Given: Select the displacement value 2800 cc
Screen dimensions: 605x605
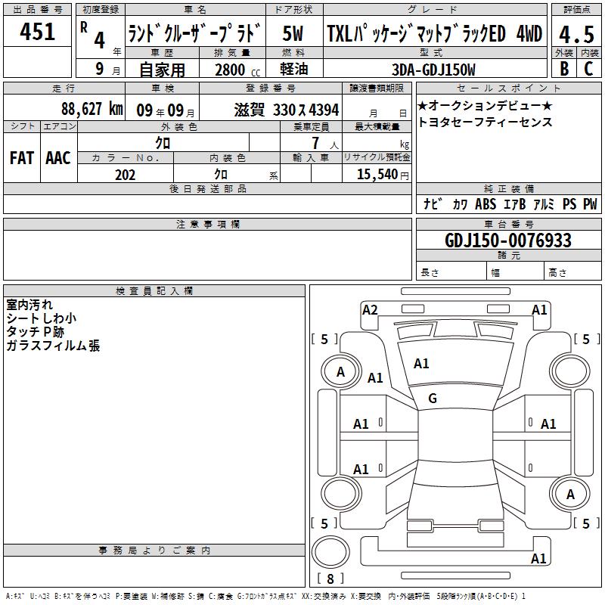Looking at the screenshot, I should pos(237,70).
